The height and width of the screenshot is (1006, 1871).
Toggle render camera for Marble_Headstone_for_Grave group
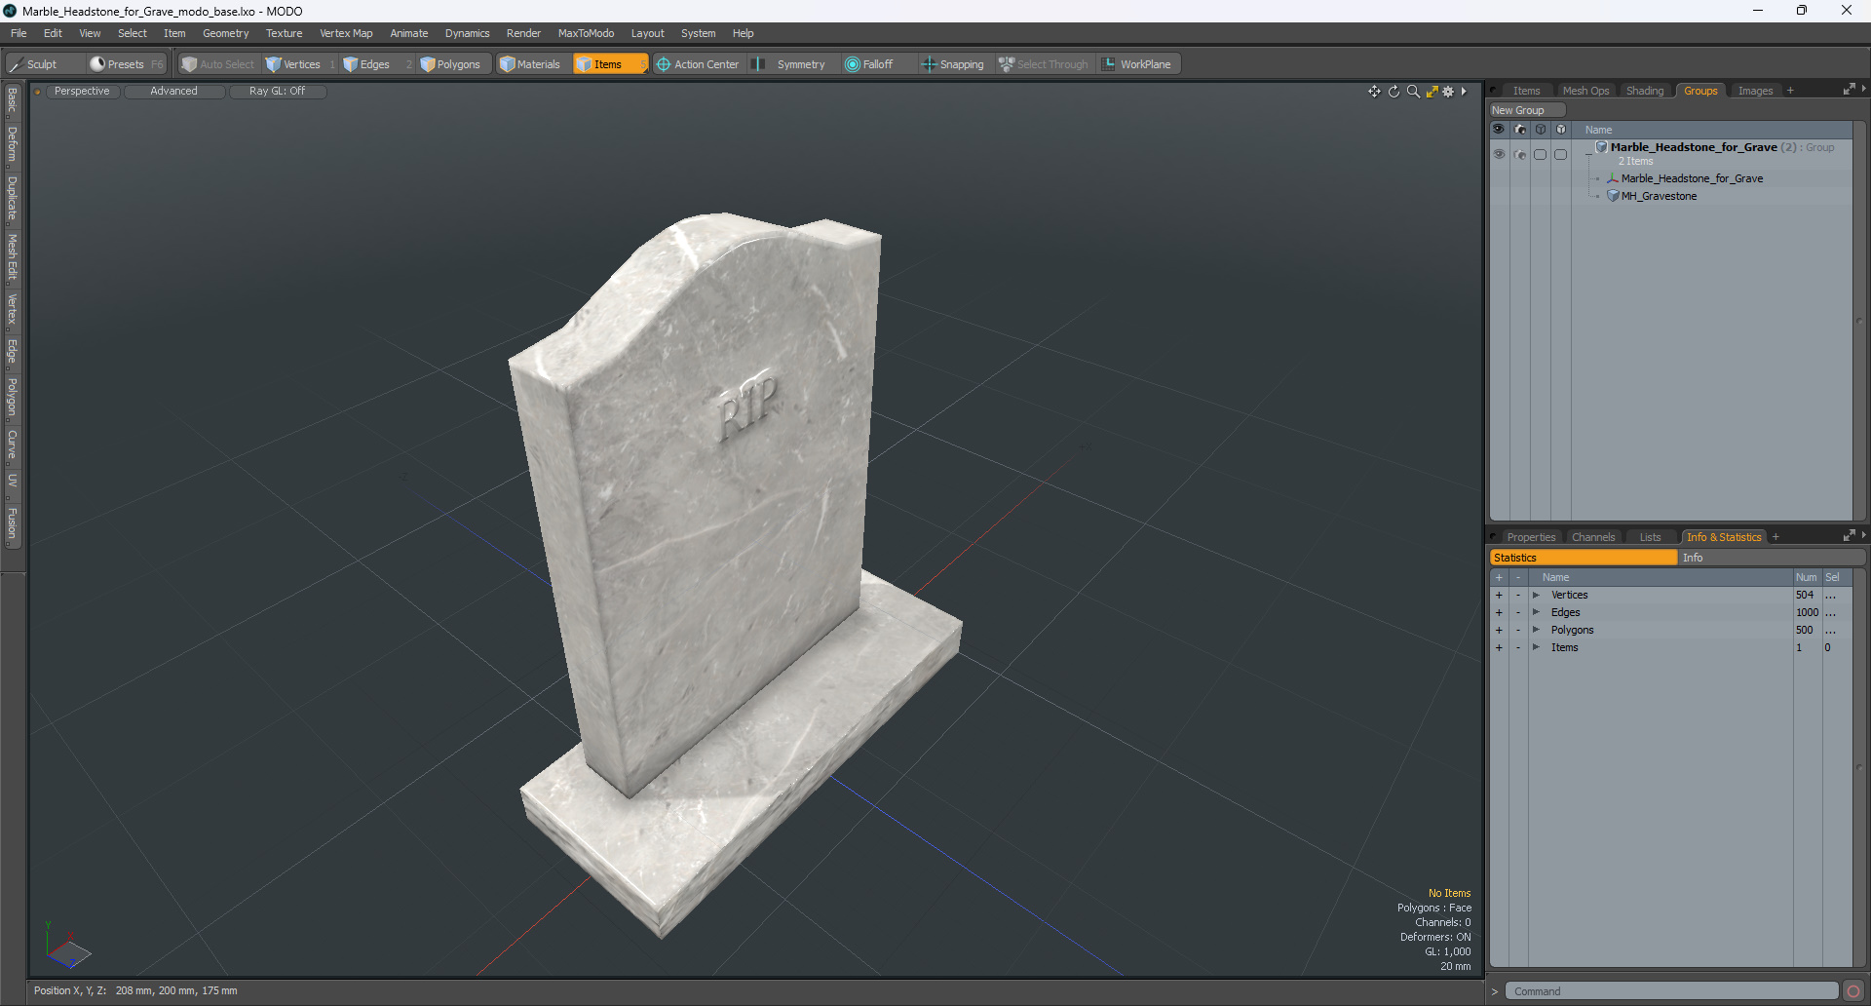pyautogui.click(x=1520, y=154)
